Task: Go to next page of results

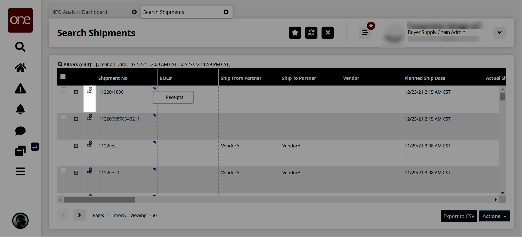Action: tap(79, 215)
